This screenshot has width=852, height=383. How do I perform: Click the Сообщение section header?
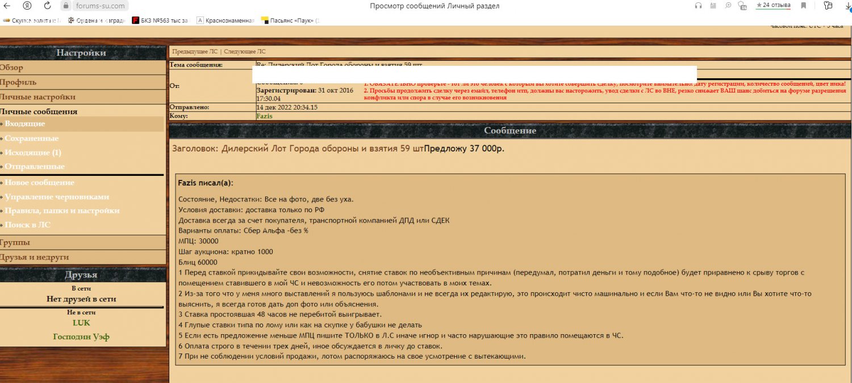[510, 131]
